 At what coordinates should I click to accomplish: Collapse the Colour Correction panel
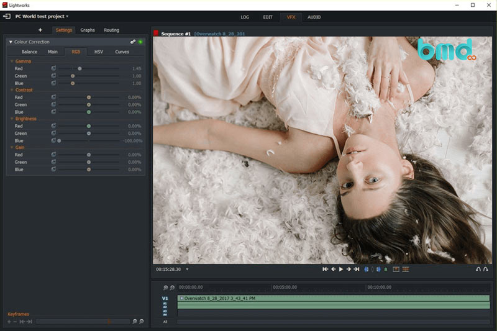[x=11, y=42]
